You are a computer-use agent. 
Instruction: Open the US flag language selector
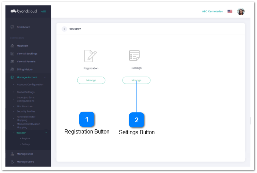pos(230,11)
